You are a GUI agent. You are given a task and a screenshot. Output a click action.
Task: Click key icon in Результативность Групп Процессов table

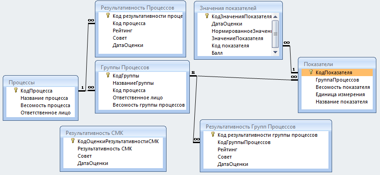[213, 134]
